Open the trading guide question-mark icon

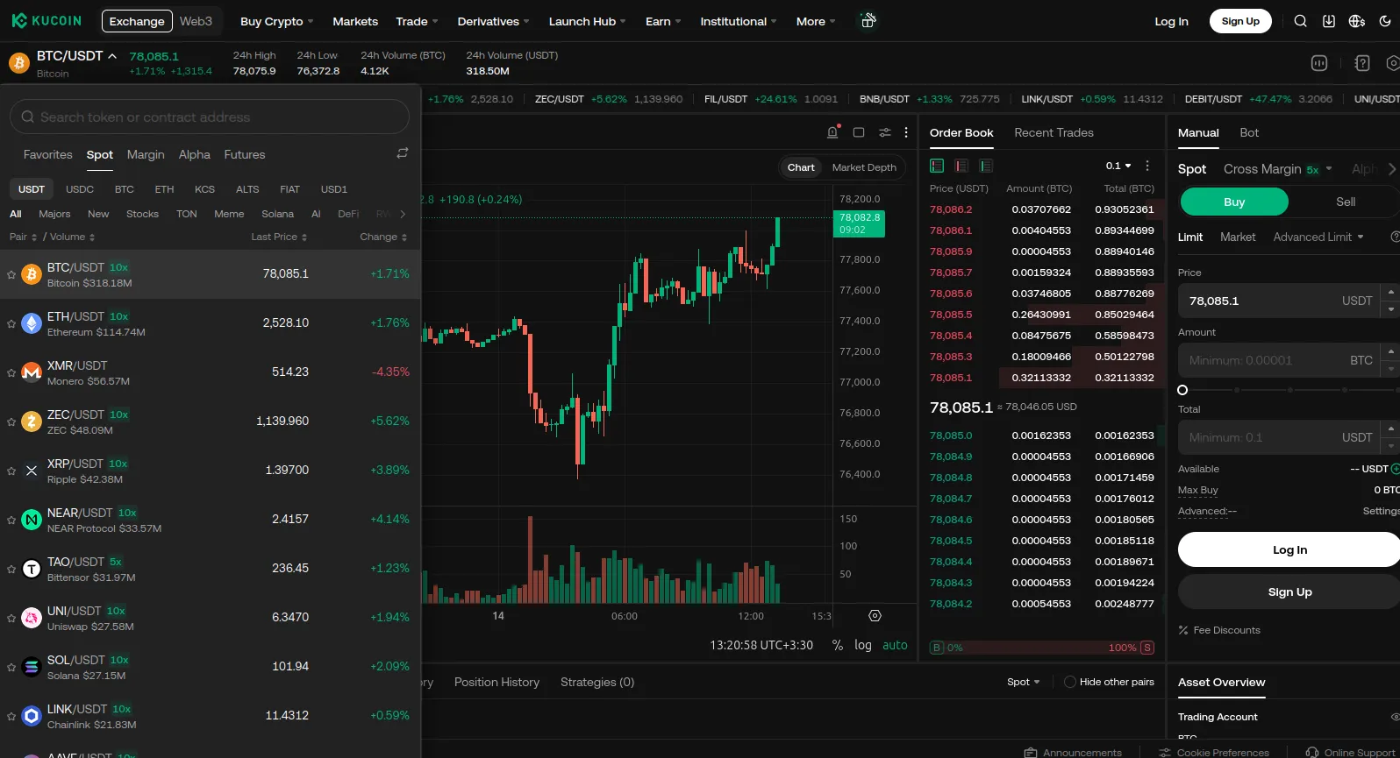point(1362,63)
